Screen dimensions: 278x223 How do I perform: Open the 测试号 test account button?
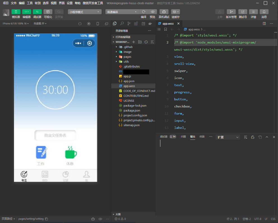pos(243,12)
